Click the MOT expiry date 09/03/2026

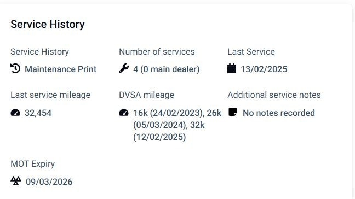(x=49, y=182)
